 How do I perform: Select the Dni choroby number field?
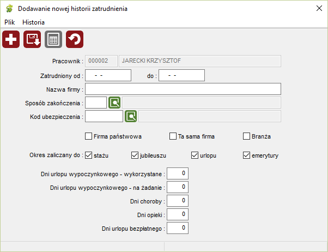point(178,201)
